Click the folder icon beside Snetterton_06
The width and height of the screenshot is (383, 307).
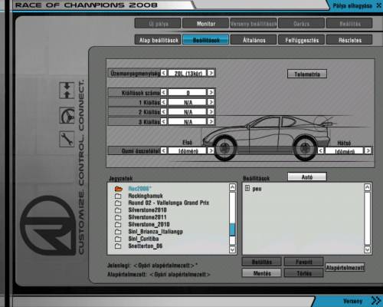[118, 246]
